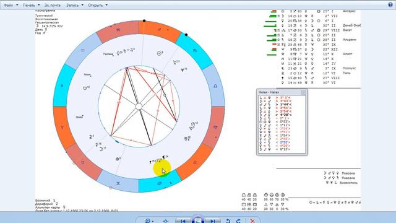Image resolution: width=396 pixels, height=223 pixels.
Task: Select the bold 4°28' aspect row
Action: (276, 115)
